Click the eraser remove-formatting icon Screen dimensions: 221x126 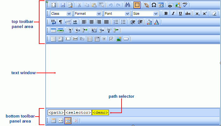(214, 14)
